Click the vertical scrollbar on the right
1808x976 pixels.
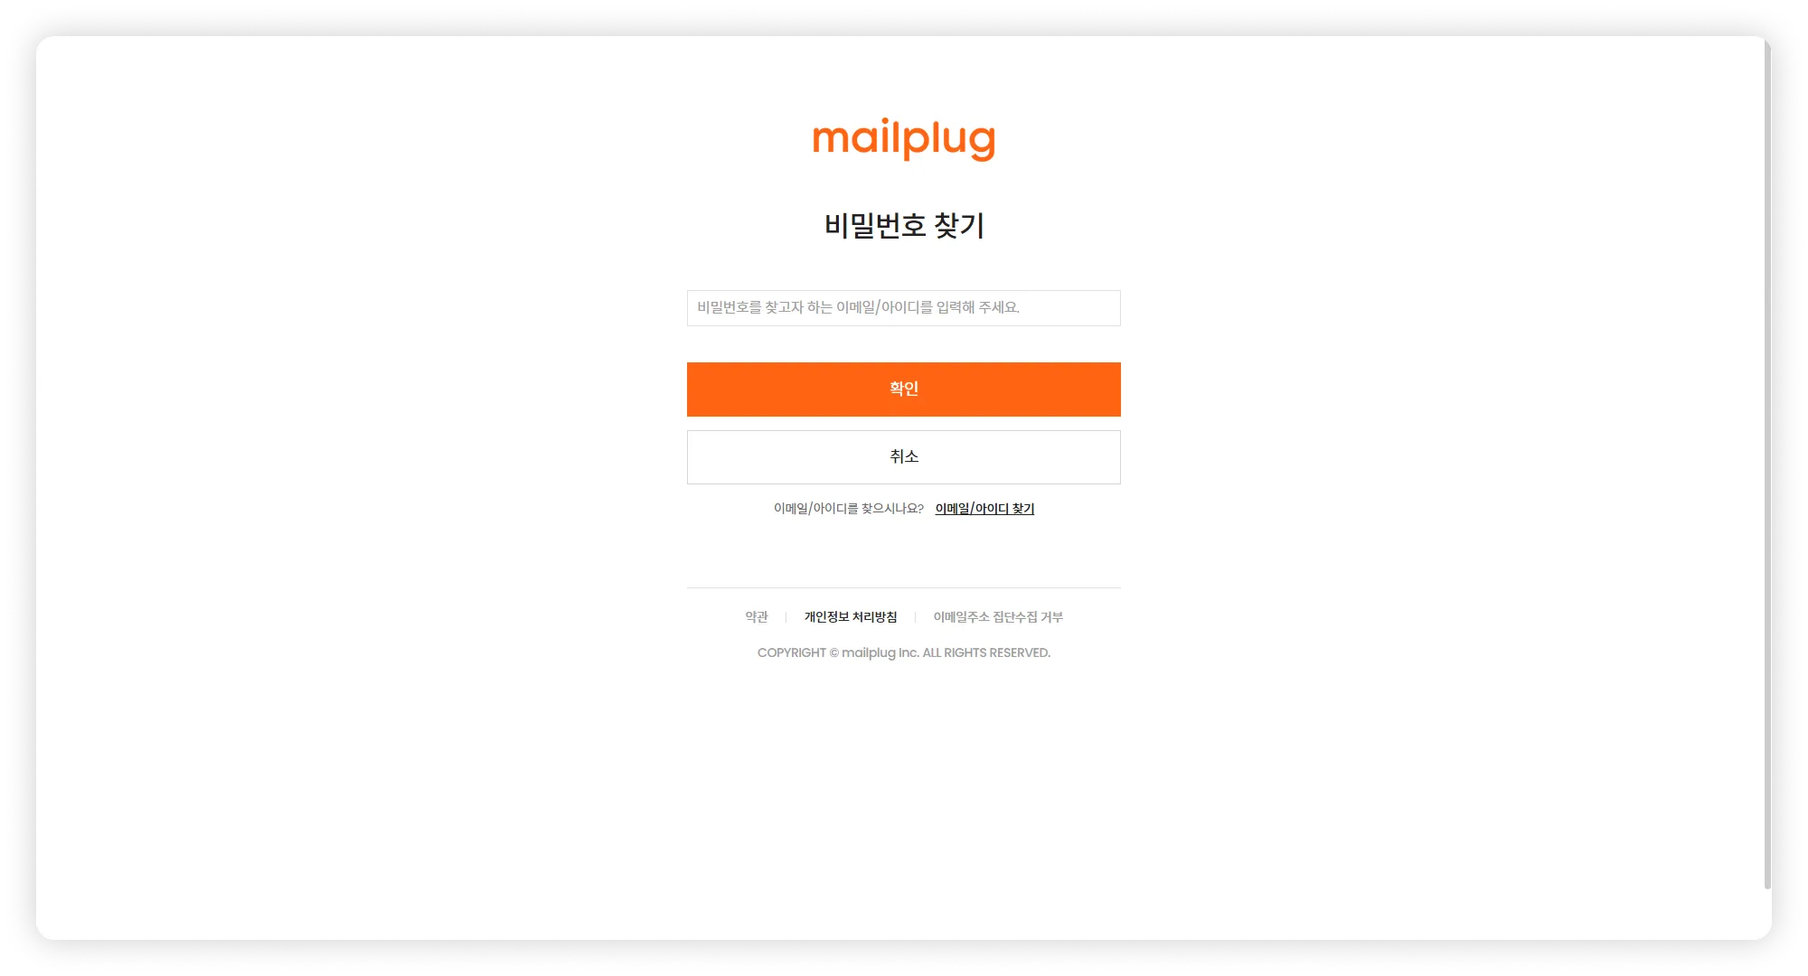(1767, 463)
